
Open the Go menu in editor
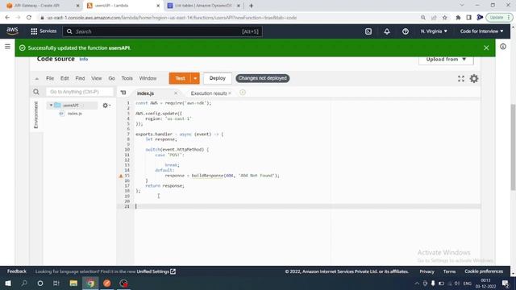(x=111, y=78)
